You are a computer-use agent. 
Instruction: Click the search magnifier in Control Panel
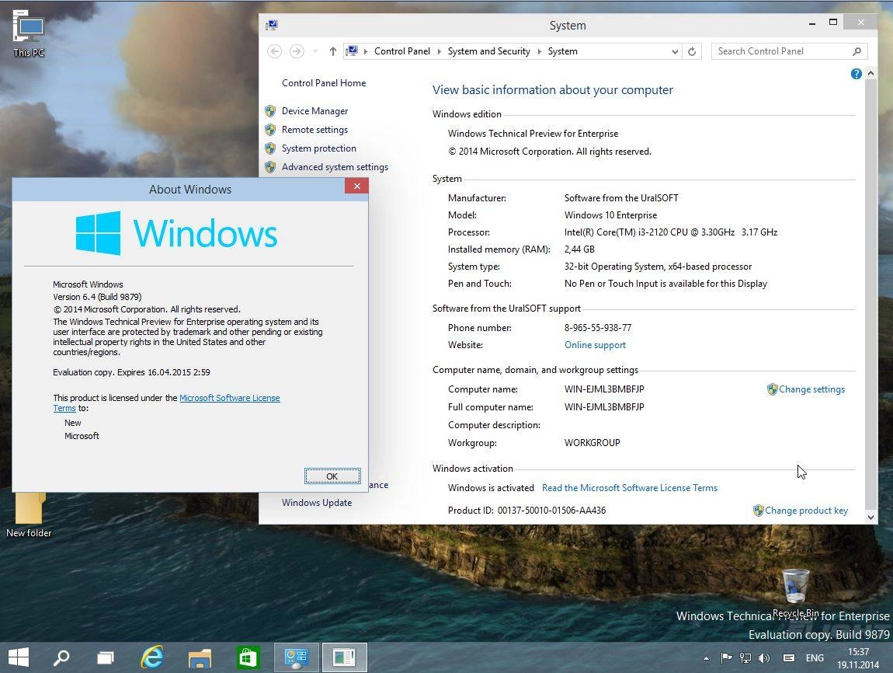pyautogui.click(x=857, y=51)
